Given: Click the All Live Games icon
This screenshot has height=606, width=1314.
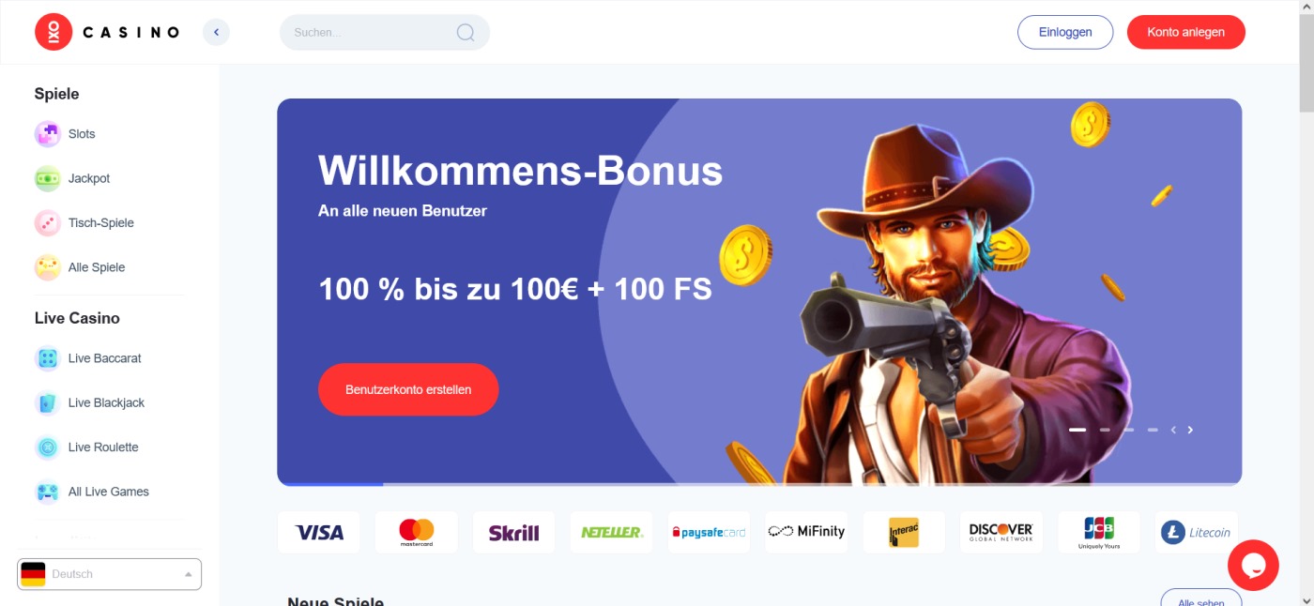Looking at the screenshot, I should 48,492.
